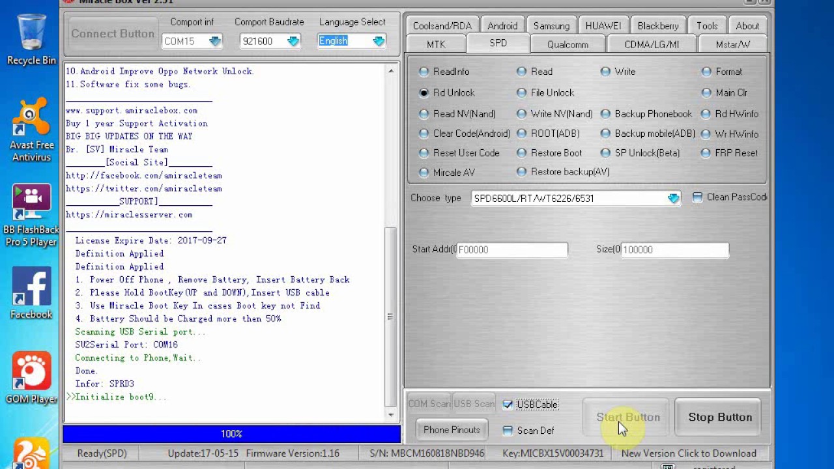This screenshot has width=834, height=469.
Task: Switch to the MTK tab
Action: 436,44
